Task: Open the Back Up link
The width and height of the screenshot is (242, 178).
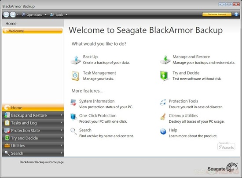Action: tap(90, 57)
